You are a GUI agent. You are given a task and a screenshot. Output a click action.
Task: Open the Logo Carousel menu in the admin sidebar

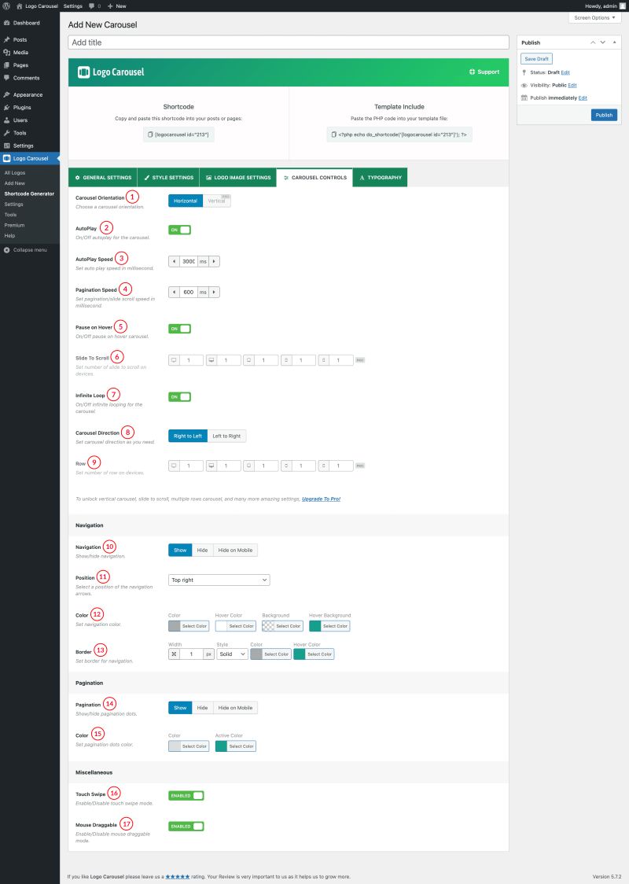pyautogui.click(x=29, y=158)
